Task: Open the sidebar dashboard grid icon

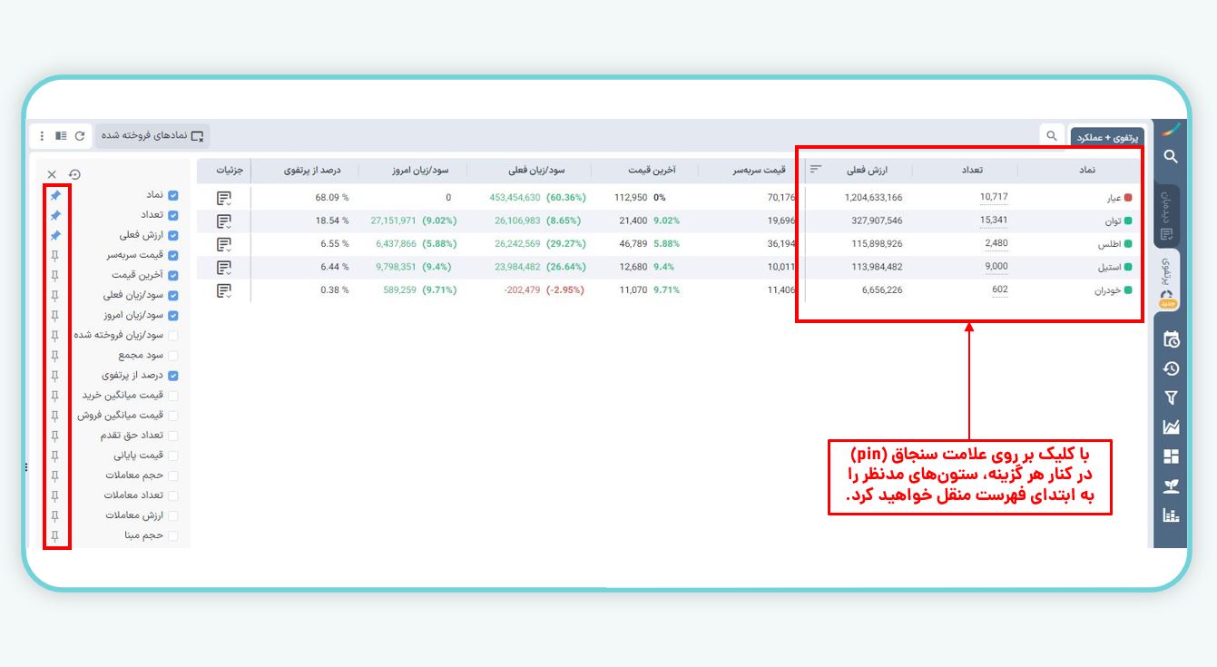Action: (1171, 456)
